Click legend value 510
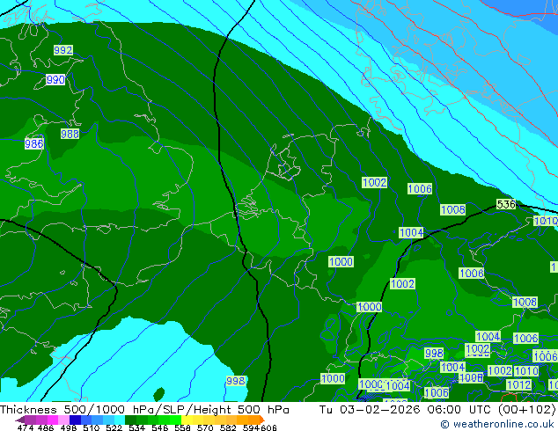This screenshot has width=558, height=431. 92,427
